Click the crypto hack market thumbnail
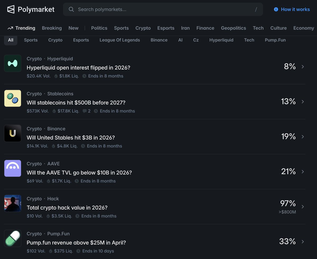Image resolution: width=317 pixels, height=259 pixels. (x=13, y=203)
